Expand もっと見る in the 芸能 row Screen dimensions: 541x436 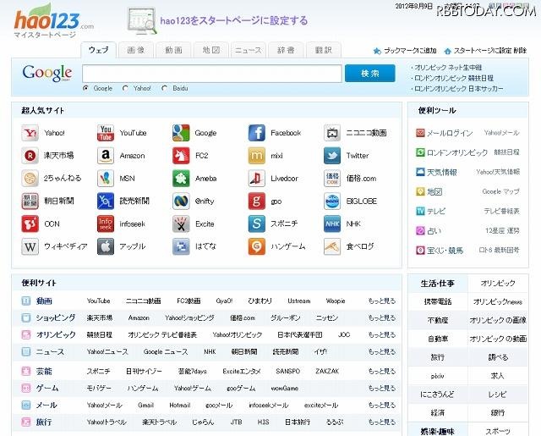click(381, 372)
